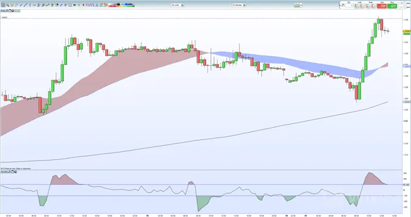Insert a green up arrow marker
The width and height of the screenshot is (411, 217).
(79, 5)
